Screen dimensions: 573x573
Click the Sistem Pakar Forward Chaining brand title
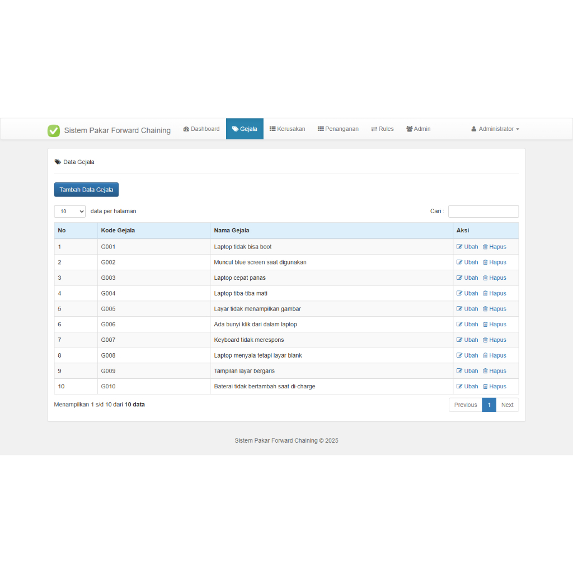click(x=118, y=130)
